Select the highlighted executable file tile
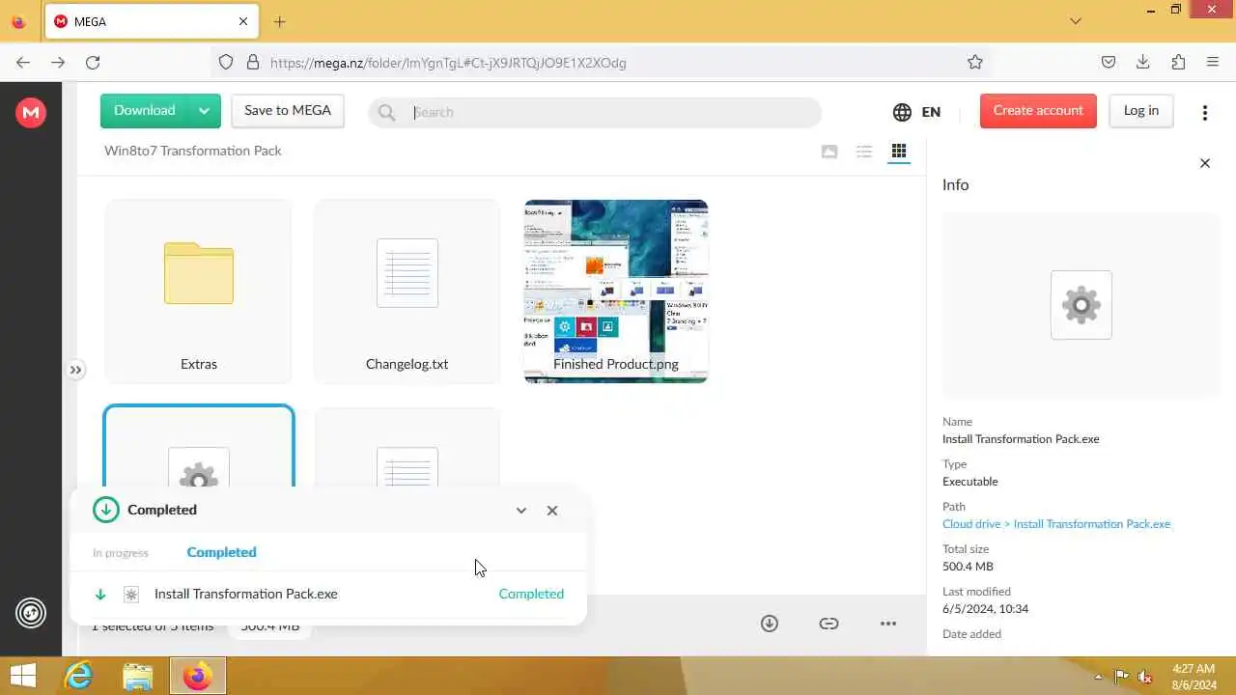Viewport: 1236px width, 695px height. tap(198, 446)
